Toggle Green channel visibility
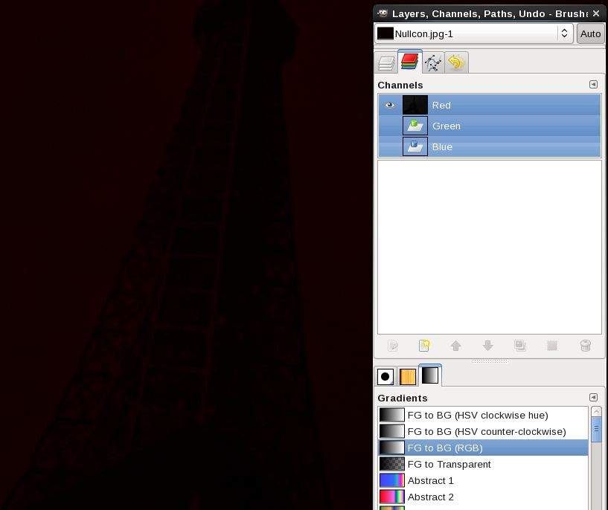This screenshot has height=510, width=608. point(390,126)
